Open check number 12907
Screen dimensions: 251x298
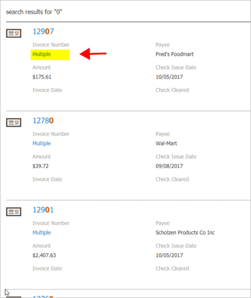(x=43, y=31)
